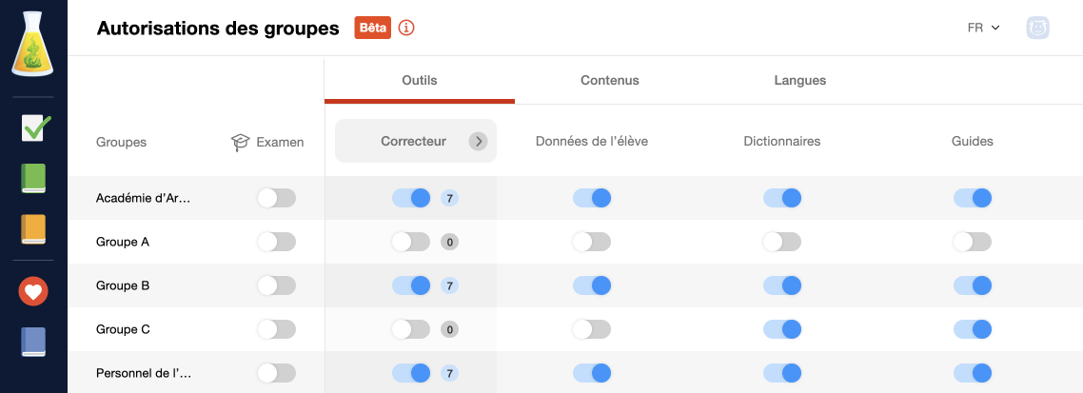Enable Examen toggle for Groupe A
Image resolution: width=1083 pixels, height=393 pixels.
[276, 242]
